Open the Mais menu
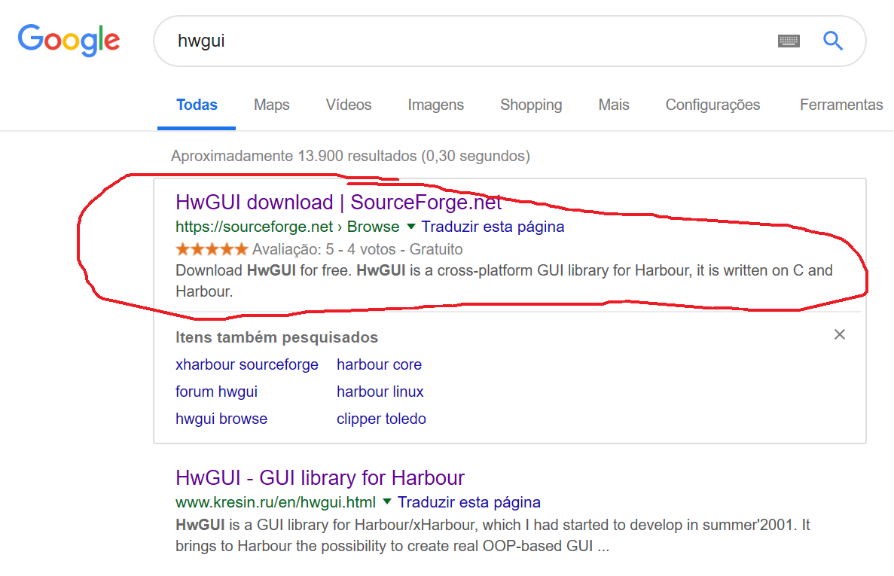 coord(614,105)
